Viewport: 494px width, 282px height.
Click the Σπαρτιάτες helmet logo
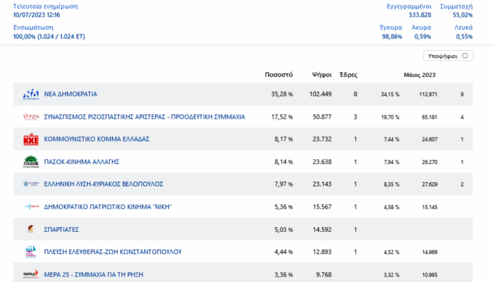click(31, 229)
